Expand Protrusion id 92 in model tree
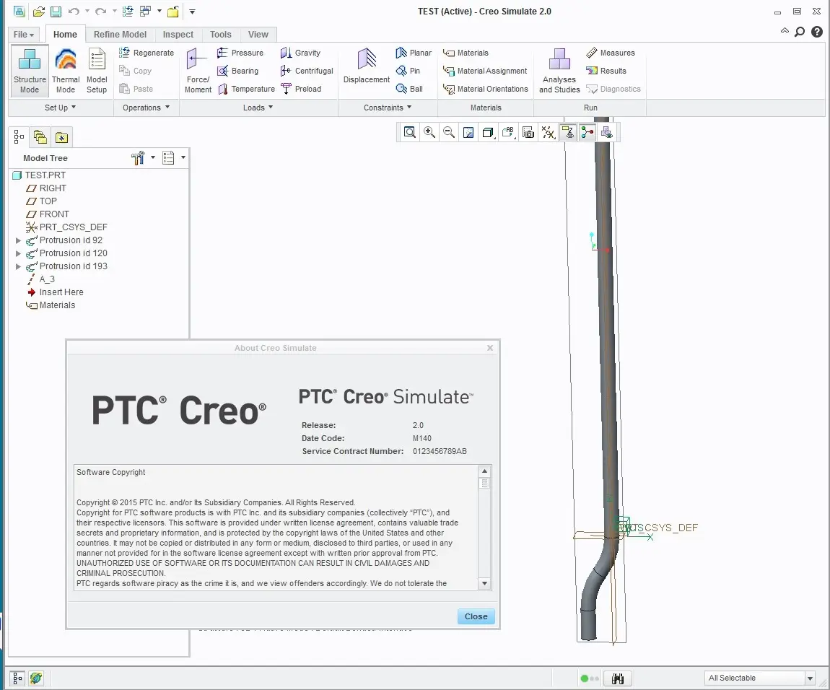Image resolution: width=830 pixels, height=690 pixels. coord(18,240)
